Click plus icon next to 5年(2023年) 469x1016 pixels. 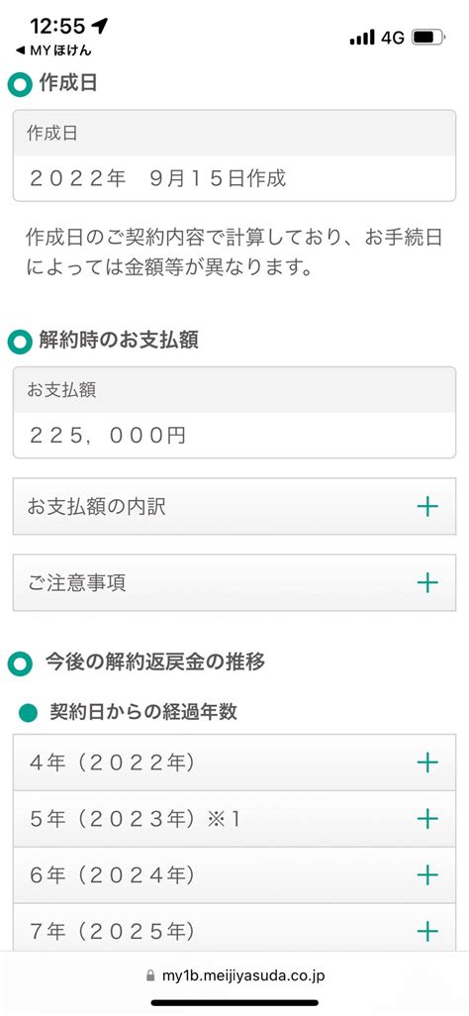(427, 819)
